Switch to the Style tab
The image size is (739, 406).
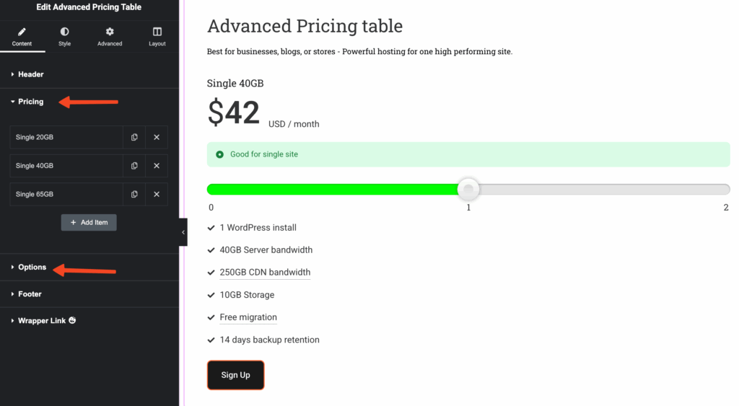click(65, 37)
